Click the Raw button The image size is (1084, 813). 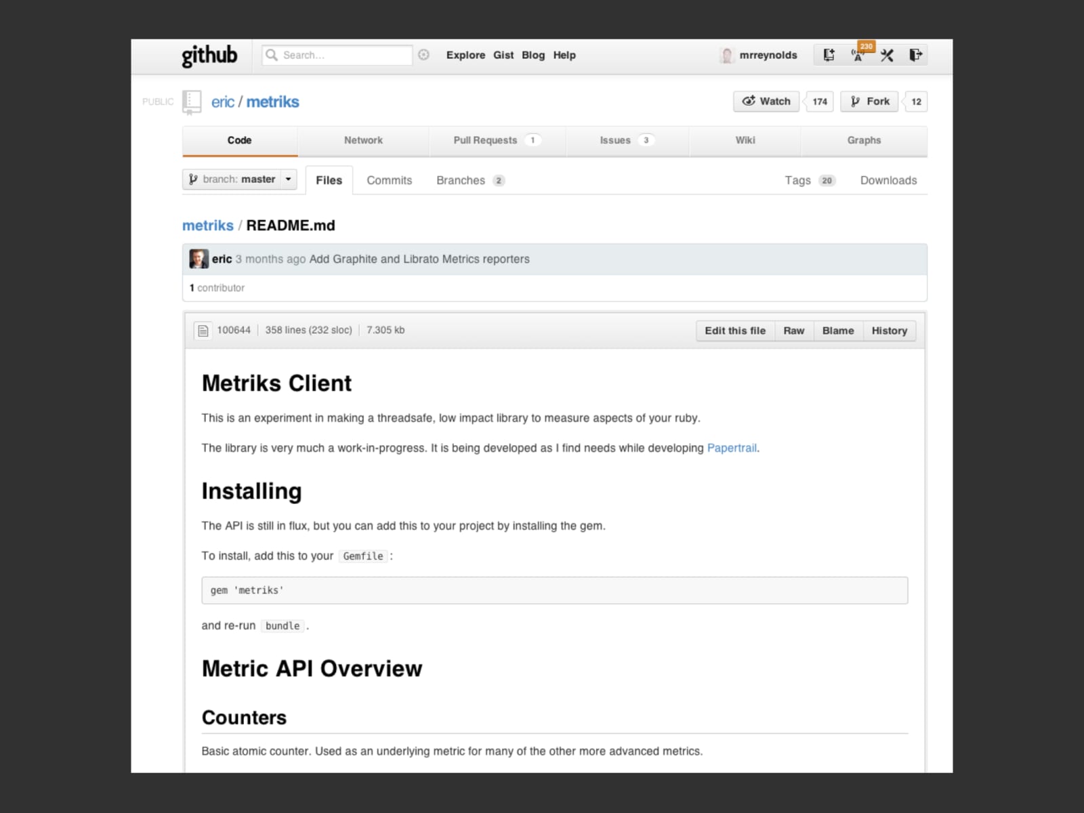point(794,331)
